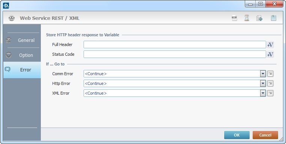Expand the Http Error dropdown
The height and width of the screenshot is (144, 286).
pyautogui.click(x=263, y=83)
